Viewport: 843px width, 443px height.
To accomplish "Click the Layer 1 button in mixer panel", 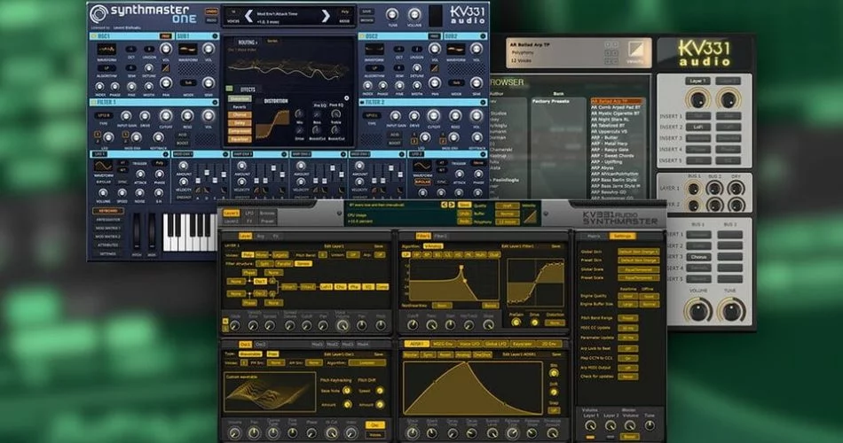I will [697, 81].
